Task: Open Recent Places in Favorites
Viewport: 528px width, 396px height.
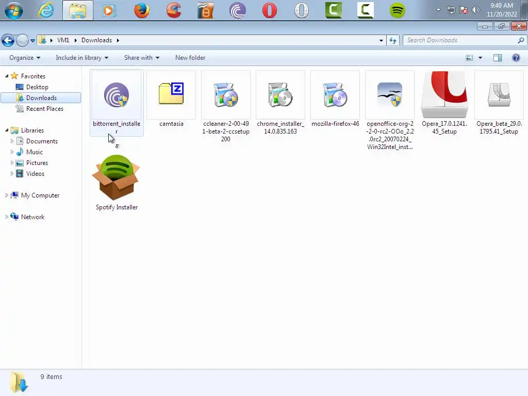Action: click(x=44, y=108)
